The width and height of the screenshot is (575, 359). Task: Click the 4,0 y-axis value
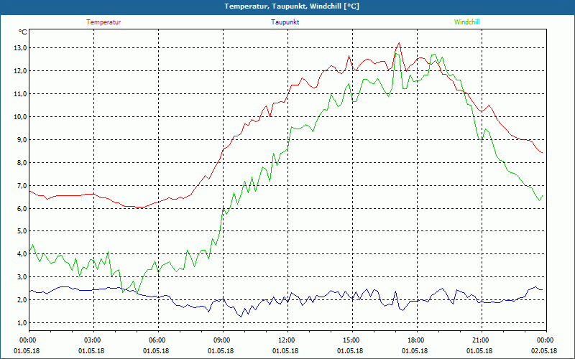[x=22, y=254]
